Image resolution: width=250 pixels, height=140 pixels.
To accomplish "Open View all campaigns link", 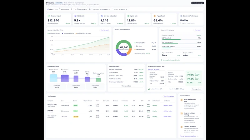I will coord(168,96).
